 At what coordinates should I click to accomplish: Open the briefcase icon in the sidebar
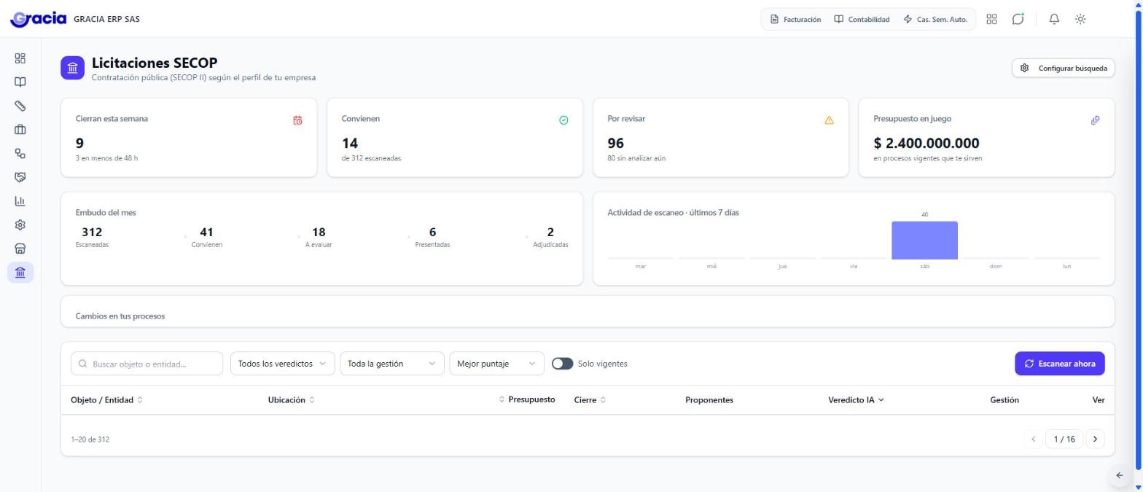[20, 130]
